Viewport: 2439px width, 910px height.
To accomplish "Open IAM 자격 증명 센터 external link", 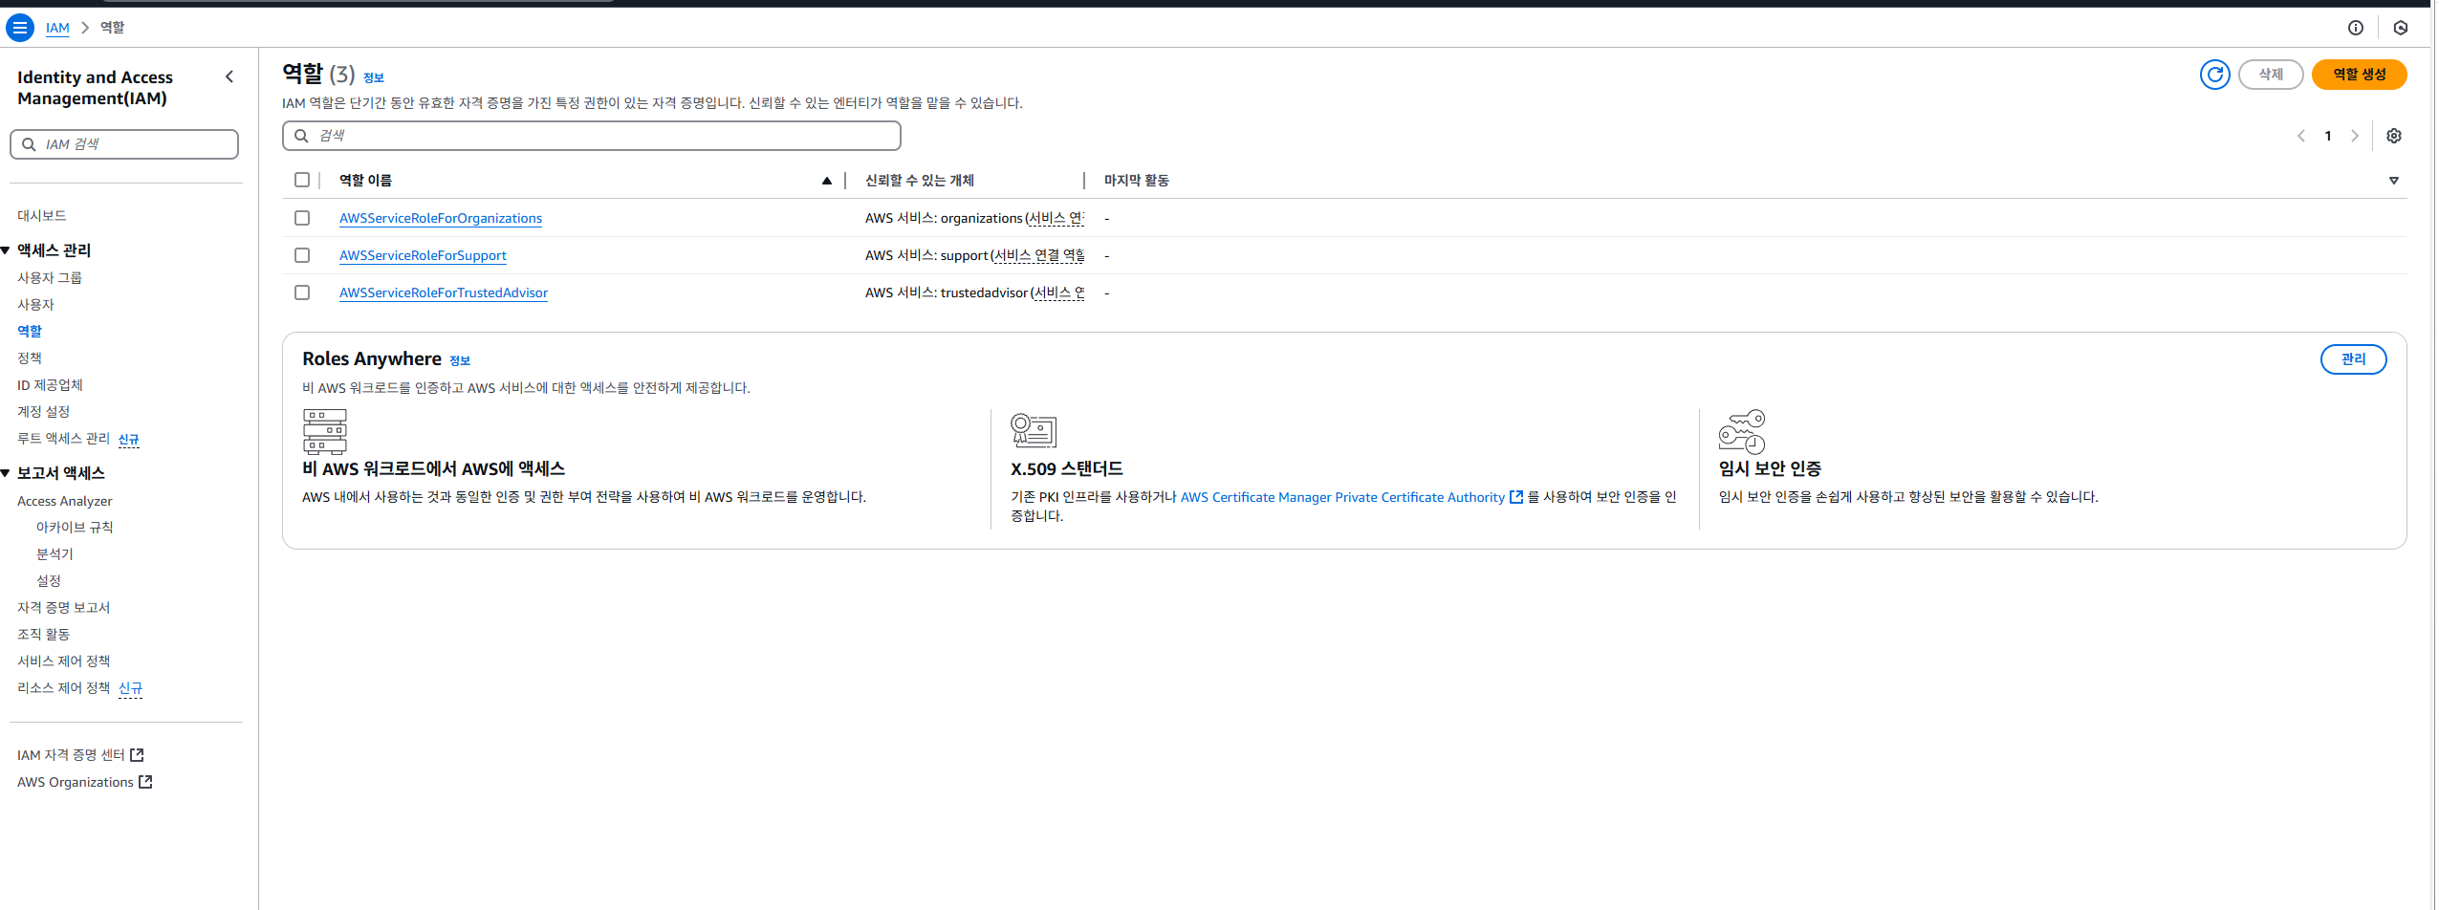I will coord(139,753).
